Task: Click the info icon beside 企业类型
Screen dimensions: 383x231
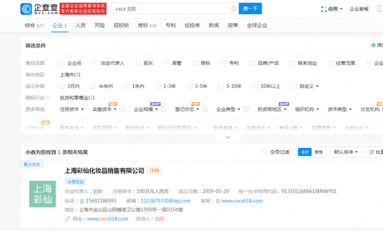Action: pos(246,109)
